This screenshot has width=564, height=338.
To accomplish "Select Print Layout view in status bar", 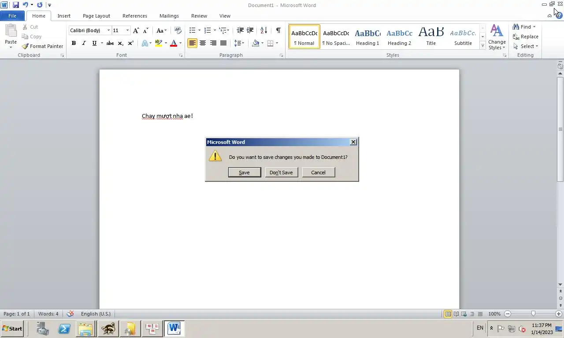I will click(x=448, y=314).
